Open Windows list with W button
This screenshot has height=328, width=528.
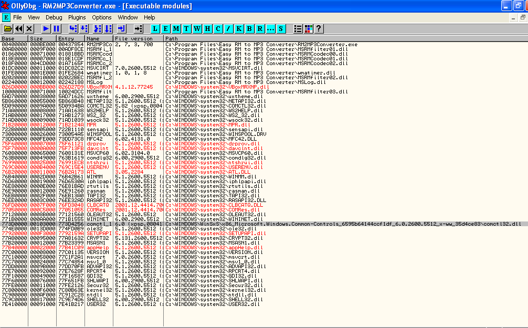tap(197, 29)
